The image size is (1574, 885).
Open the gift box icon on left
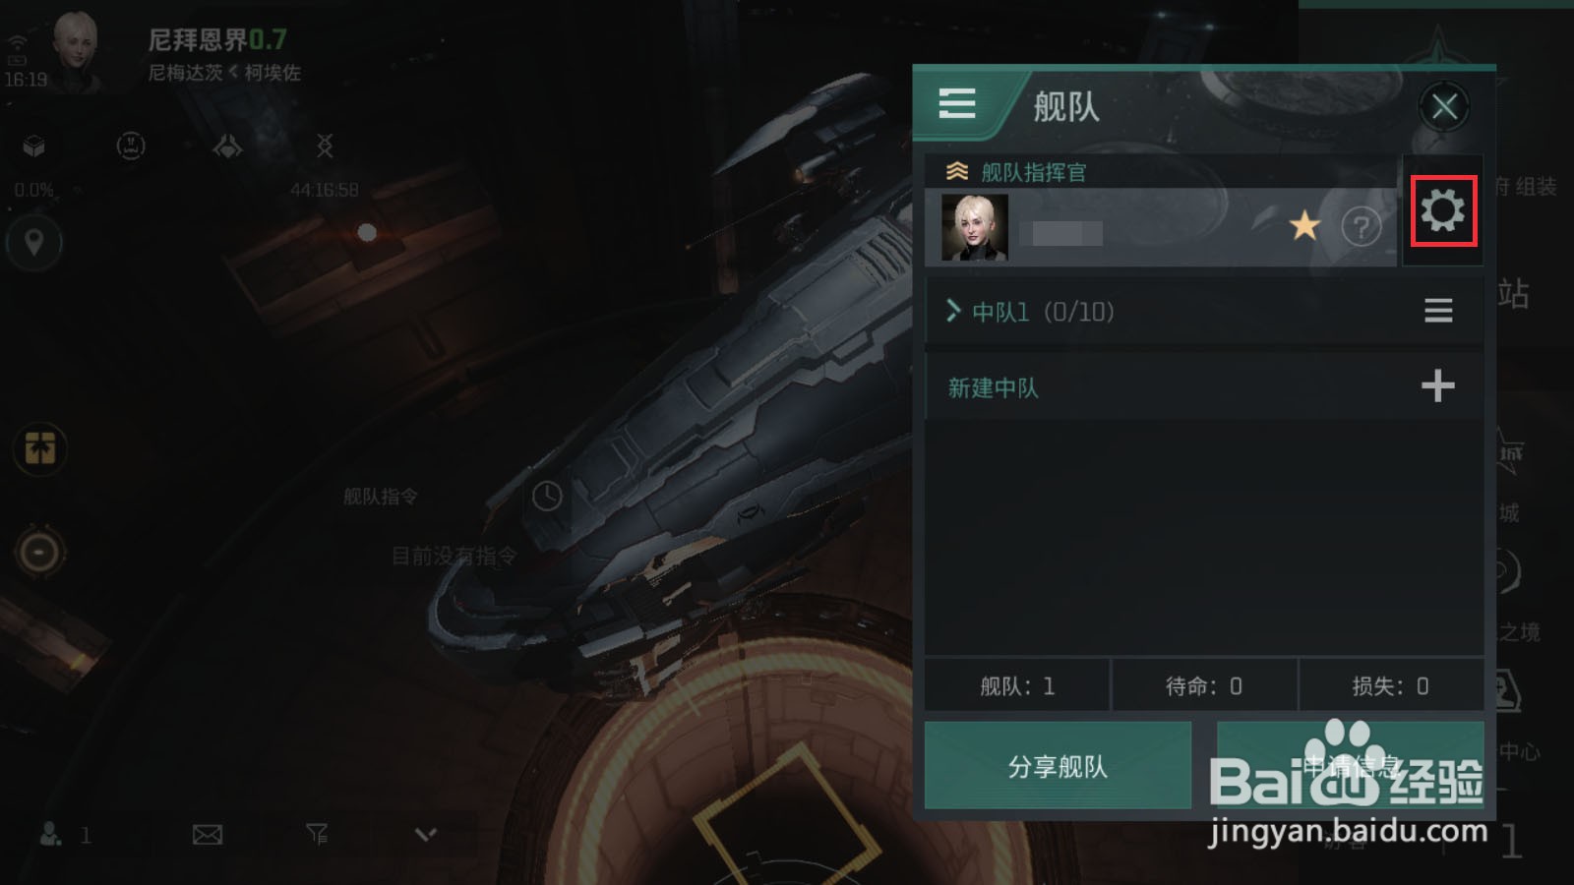click(39, 449)
